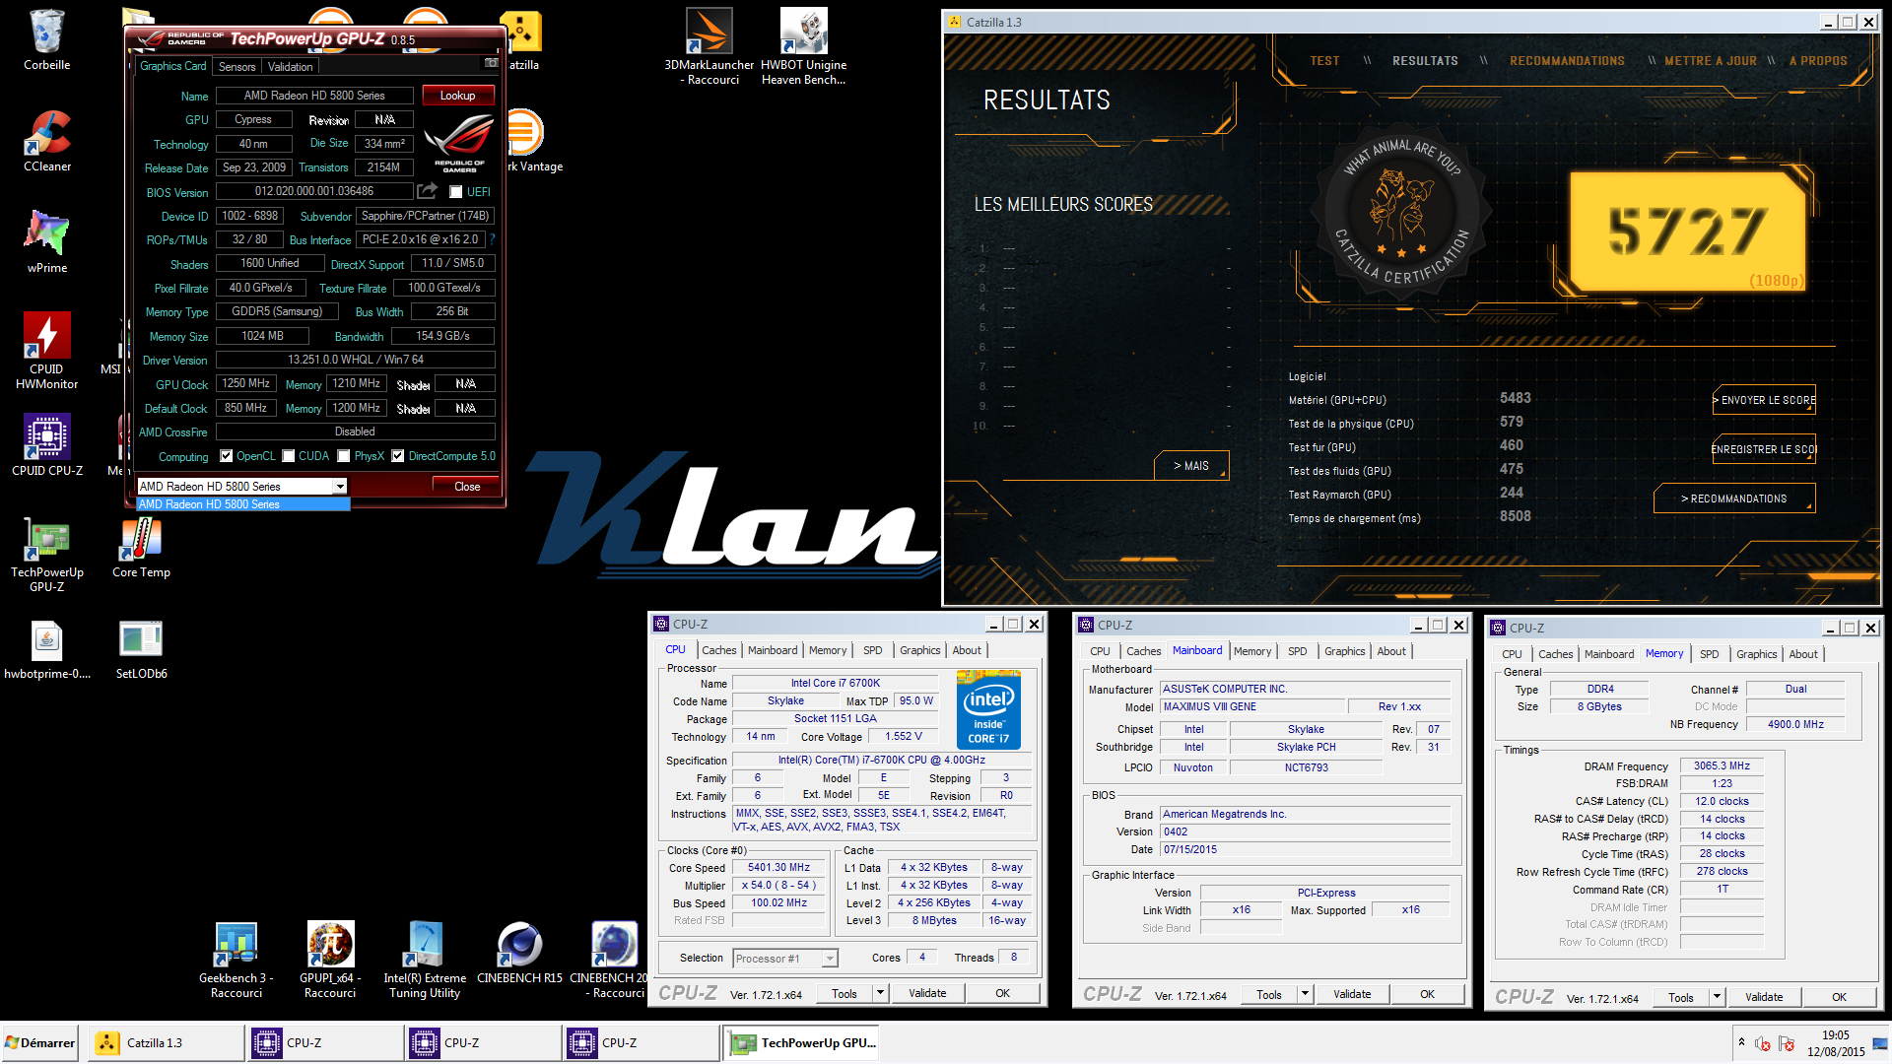Toggle the DirectCompute 5.0 checkbox
This screenshot has width=1892, height=1064.
pyautogui.click(x=398, y=456)
